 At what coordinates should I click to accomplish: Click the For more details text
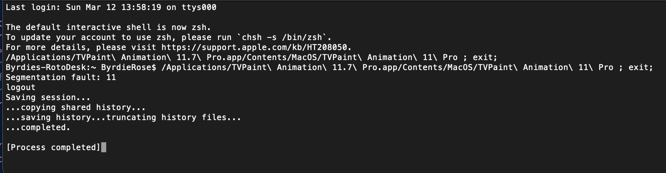[x=48, y=47]
